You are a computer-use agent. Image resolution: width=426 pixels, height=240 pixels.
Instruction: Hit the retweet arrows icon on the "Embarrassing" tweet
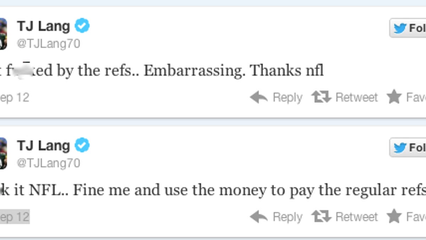coord(321,97)
